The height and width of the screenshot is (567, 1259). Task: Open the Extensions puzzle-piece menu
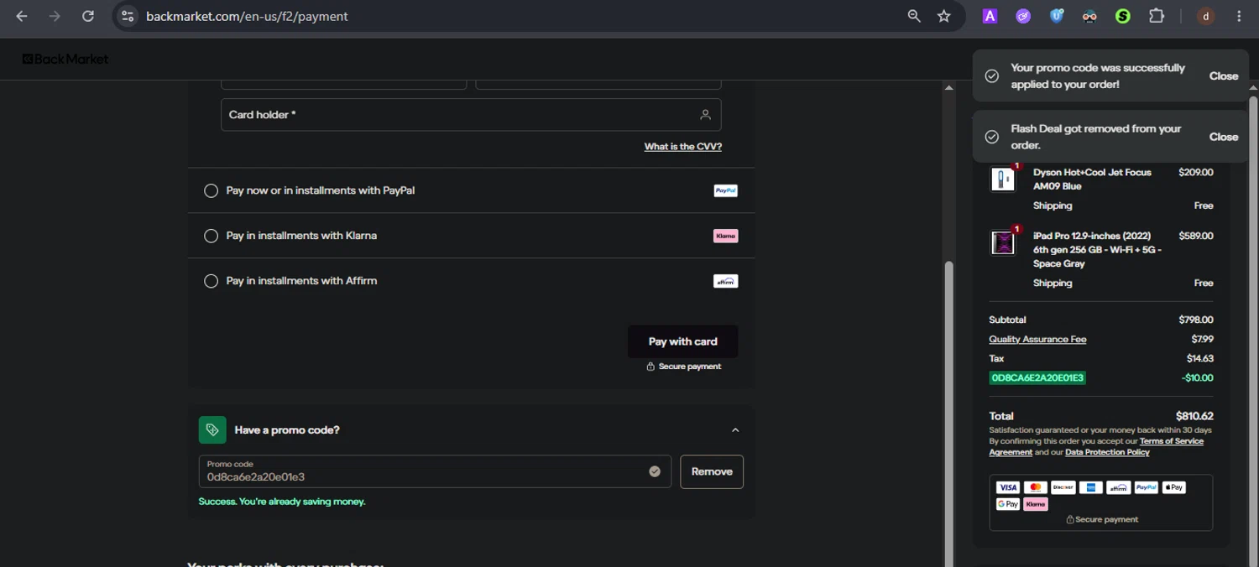click(x=1157, y=16)
